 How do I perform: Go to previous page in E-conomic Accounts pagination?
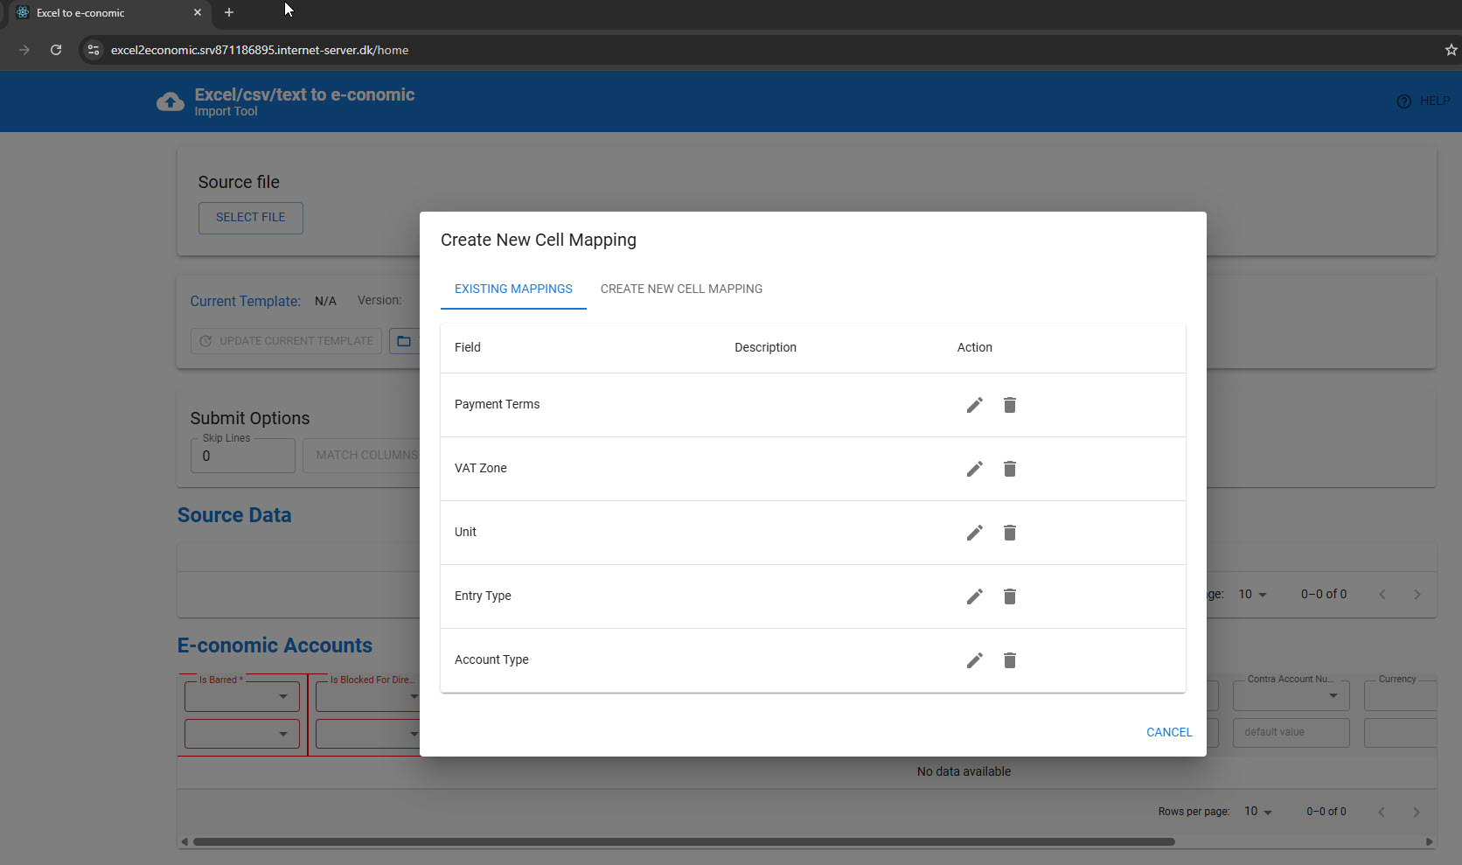(1382, 812)
